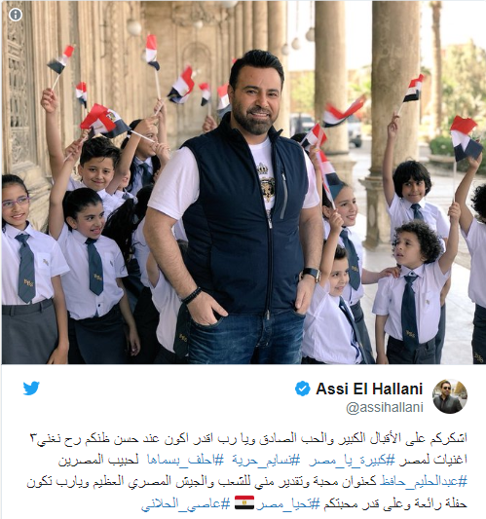Click the first line of tweet text
Screen dimensions: 486x519
pyautogui.click(x=248, y=438)
